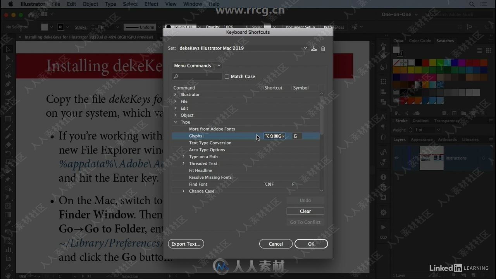Expand the File command group

tap(175, 102)
